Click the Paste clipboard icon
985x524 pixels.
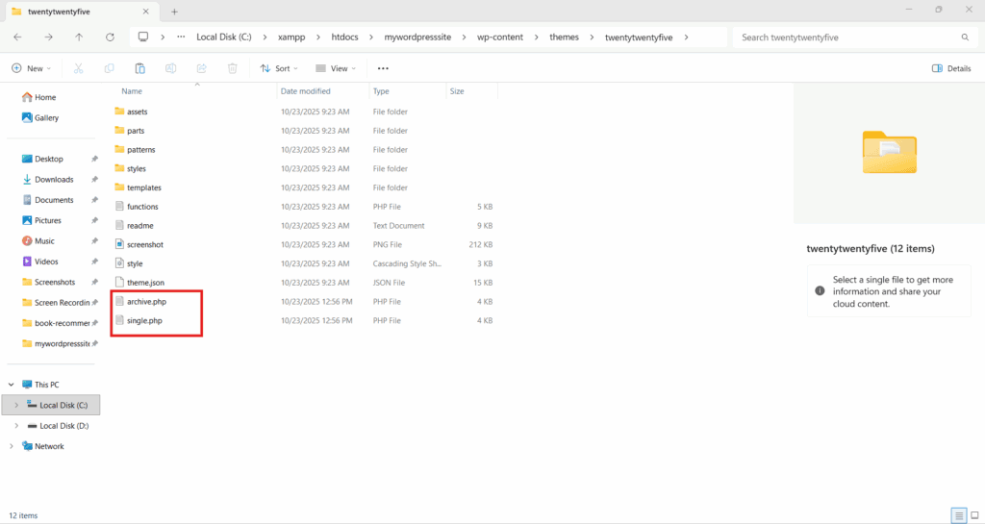(140, 68)
